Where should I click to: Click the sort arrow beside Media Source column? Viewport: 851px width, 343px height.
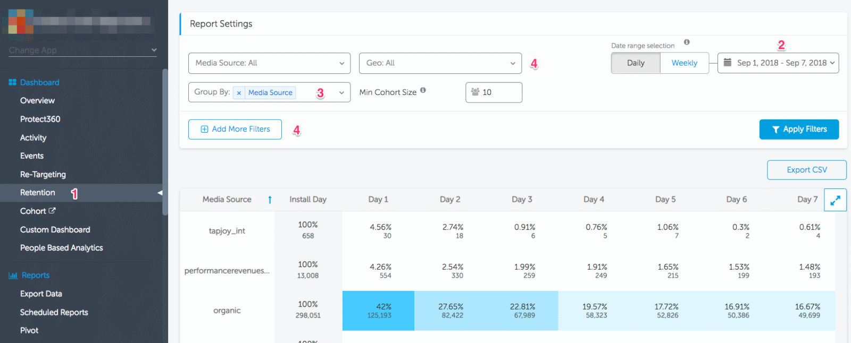point(270,200)
